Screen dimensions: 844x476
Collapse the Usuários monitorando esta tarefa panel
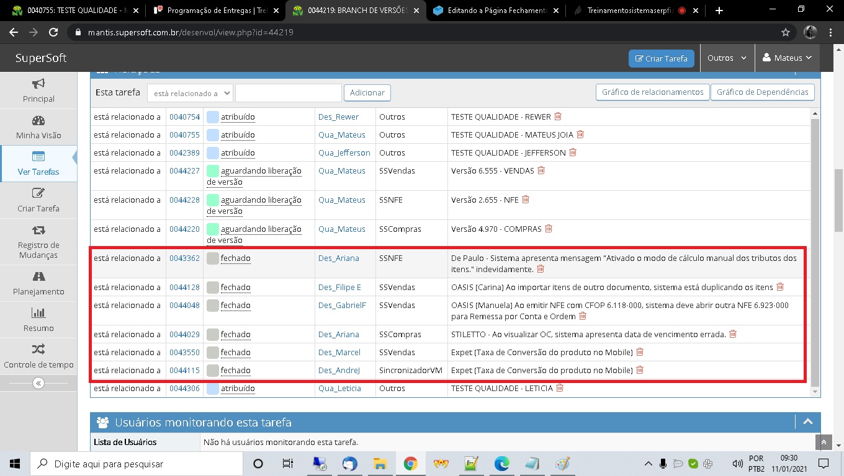pyautogui.click(x=808, y=422)
